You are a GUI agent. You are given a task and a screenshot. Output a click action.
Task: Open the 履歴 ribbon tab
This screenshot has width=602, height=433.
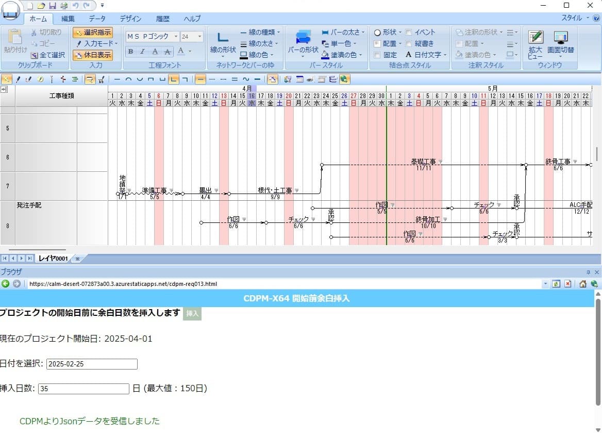click(162, 19)
